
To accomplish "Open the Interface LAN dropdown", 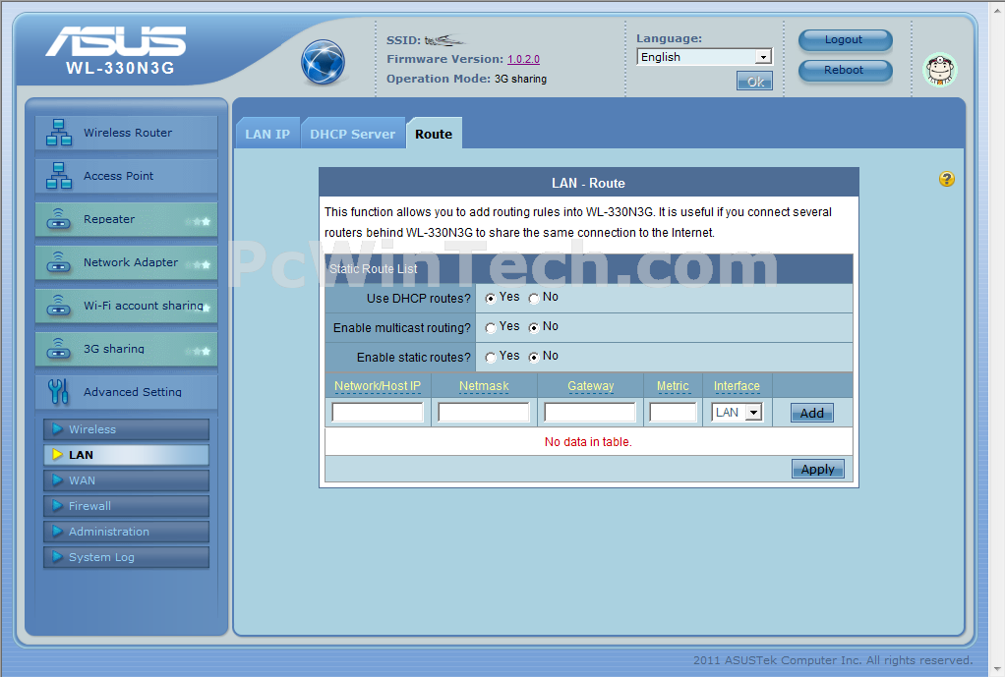I will point(738,413).
